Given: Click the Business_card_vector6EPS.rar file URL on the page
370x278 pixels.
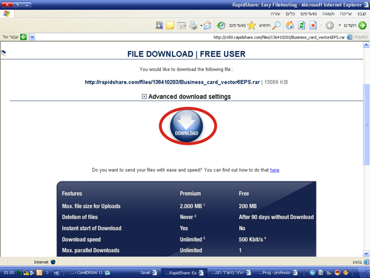Looking at the screenshot, I should pos(172,82).
